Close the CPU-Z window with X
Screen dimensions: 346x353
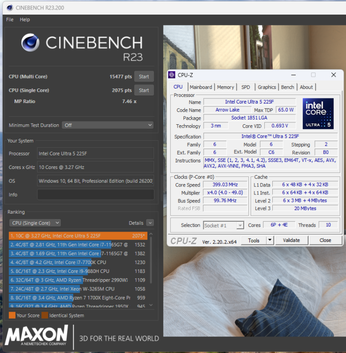point(334,75)
